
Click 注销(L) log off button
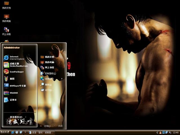click(x=46, y=126)
